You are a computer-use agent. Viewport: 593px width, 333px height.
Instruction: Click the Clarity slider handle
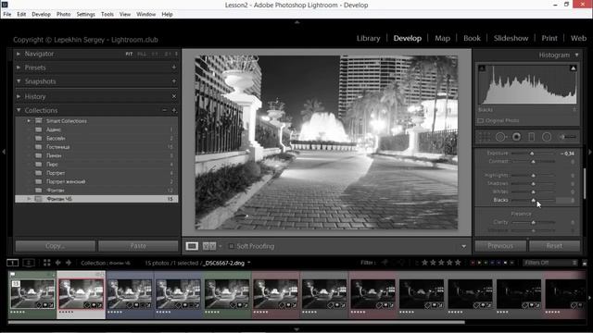pos(534,222)
